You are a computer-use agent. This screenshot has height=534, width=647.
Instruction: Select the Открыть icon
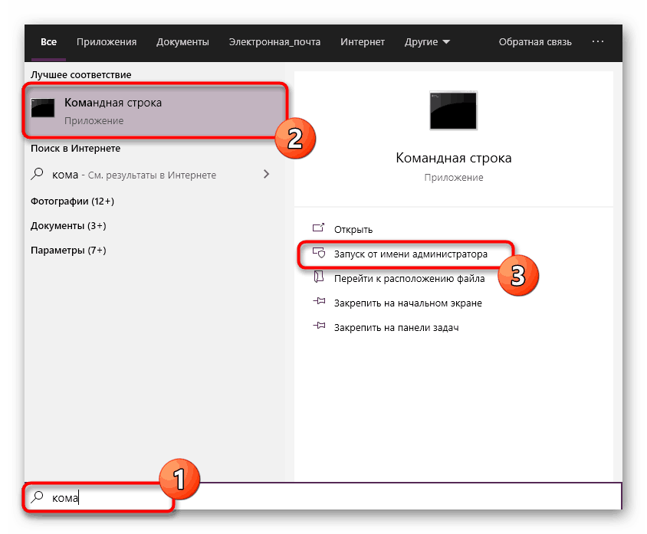pyautogui.click(x=319, y=228)
